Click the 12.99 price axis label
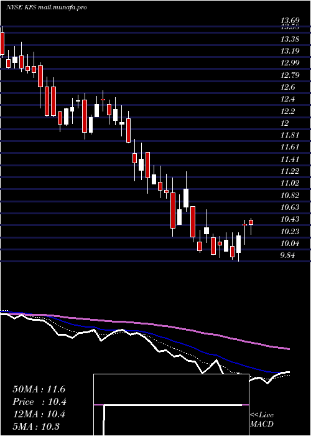The width and height of the screenshot is (311, 436). click(x=290, y=63)
